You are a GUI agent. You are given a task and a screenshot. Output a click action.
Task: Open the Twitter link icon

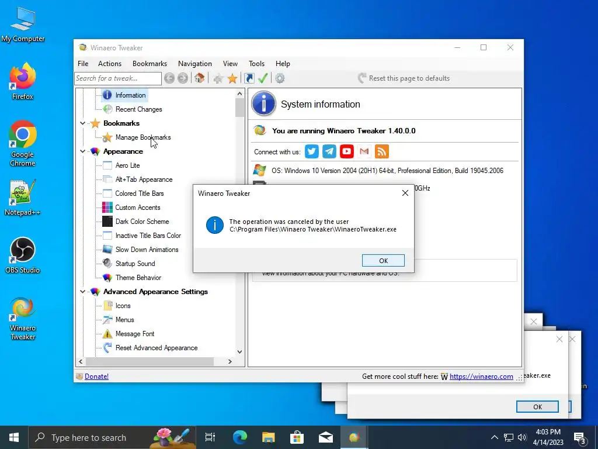312,151
